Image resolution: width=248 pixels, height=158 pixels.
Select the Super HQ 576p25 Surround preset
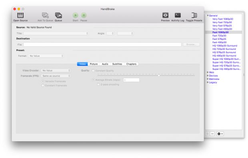point(226,66)
